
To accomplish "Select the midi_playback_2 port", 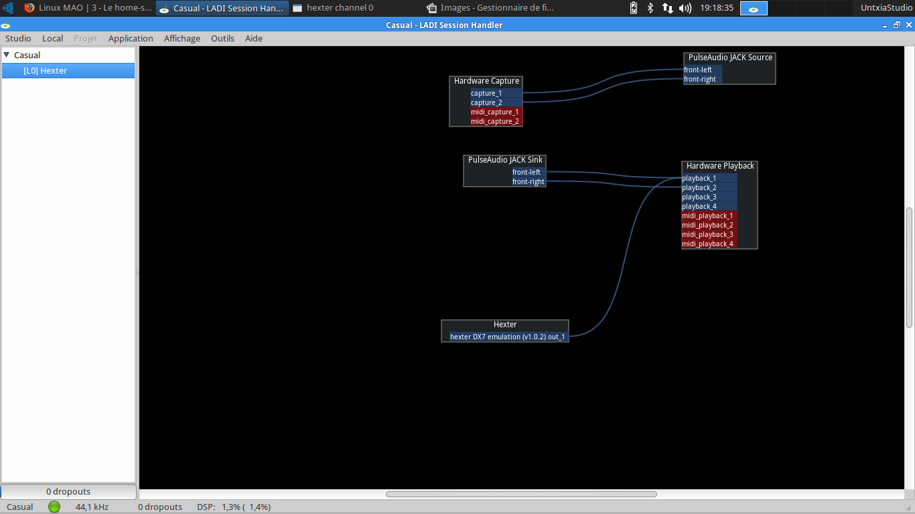I will tap(709, 225).
